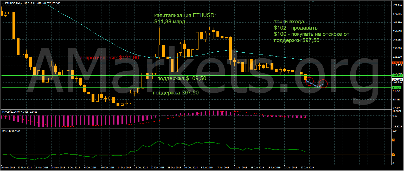This screenshot has width=404, height=171.
Task: Click the green 97.504 price tag
Action: pos(398,88)
